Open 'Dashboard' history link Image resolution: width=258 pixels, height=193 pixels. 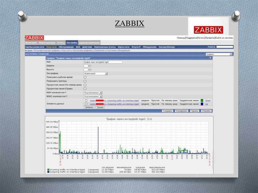click(99, 51)
